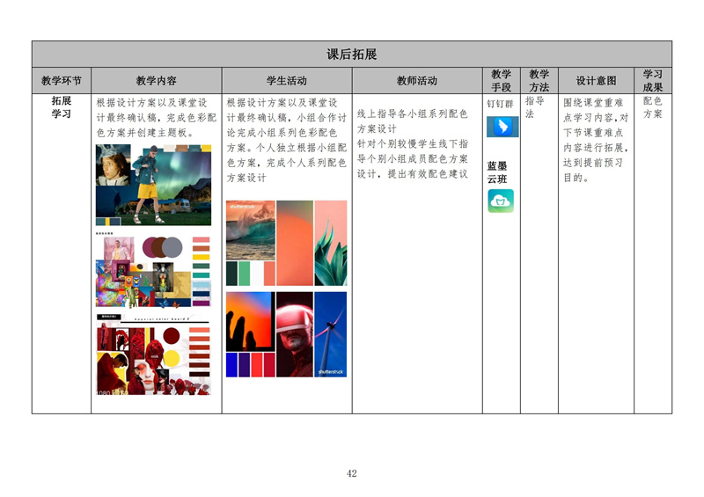Click the green agave leaf photo

[331, 243]
